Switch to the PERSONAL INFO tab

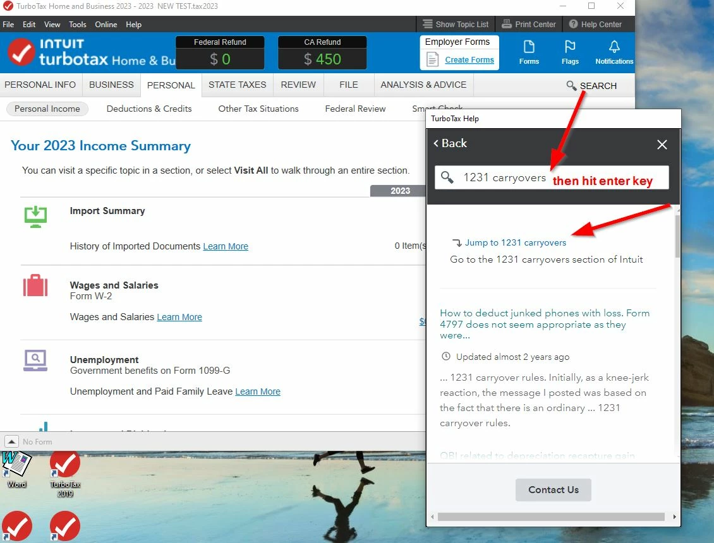pos(40,85)
